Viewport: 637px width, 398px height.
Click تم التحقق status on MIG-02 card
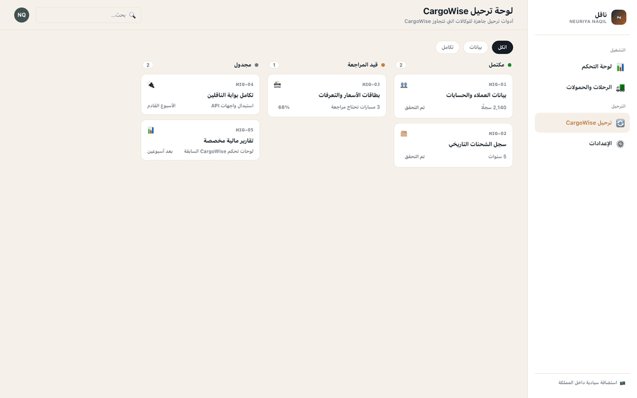415,157
